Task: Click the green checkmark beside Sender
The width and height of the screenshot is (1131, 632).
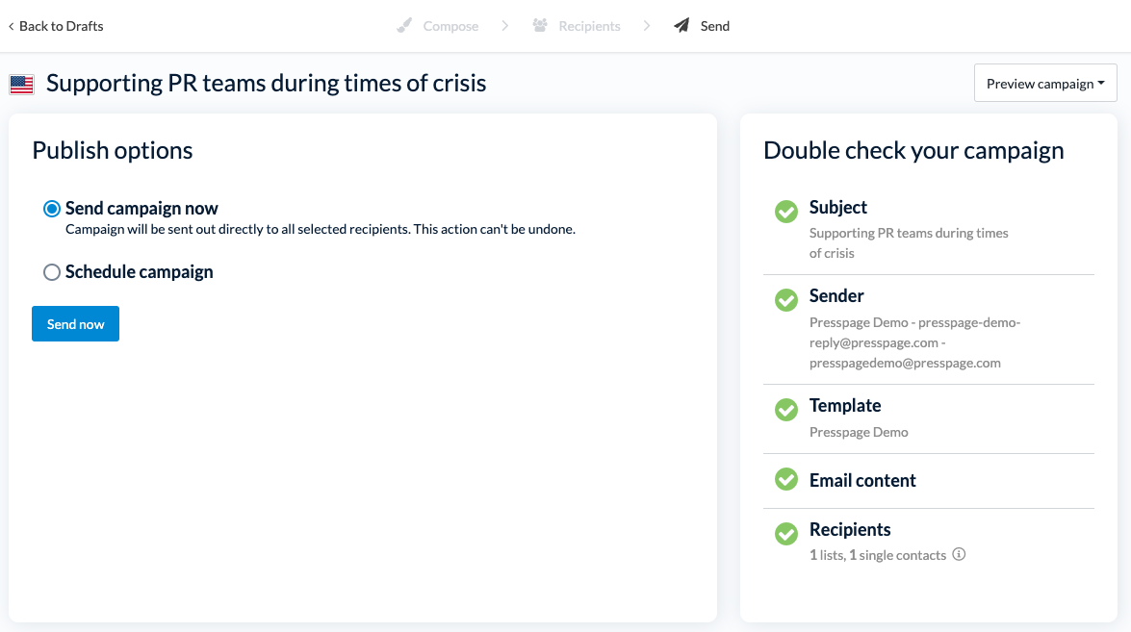Action: [786, 300]
